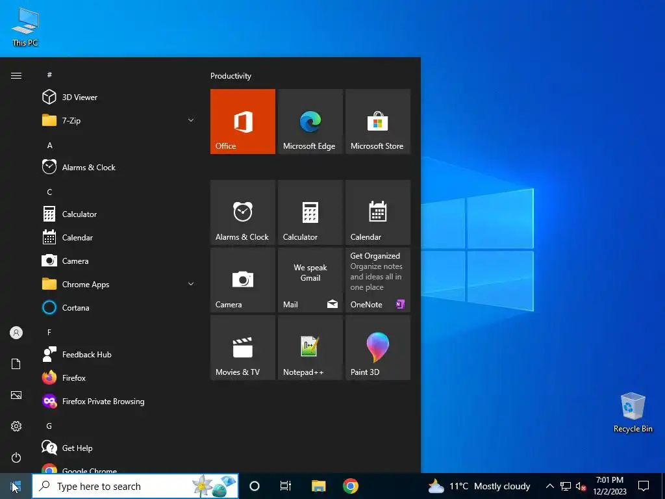Click the muted volume icon

click(x=581, y=486)
